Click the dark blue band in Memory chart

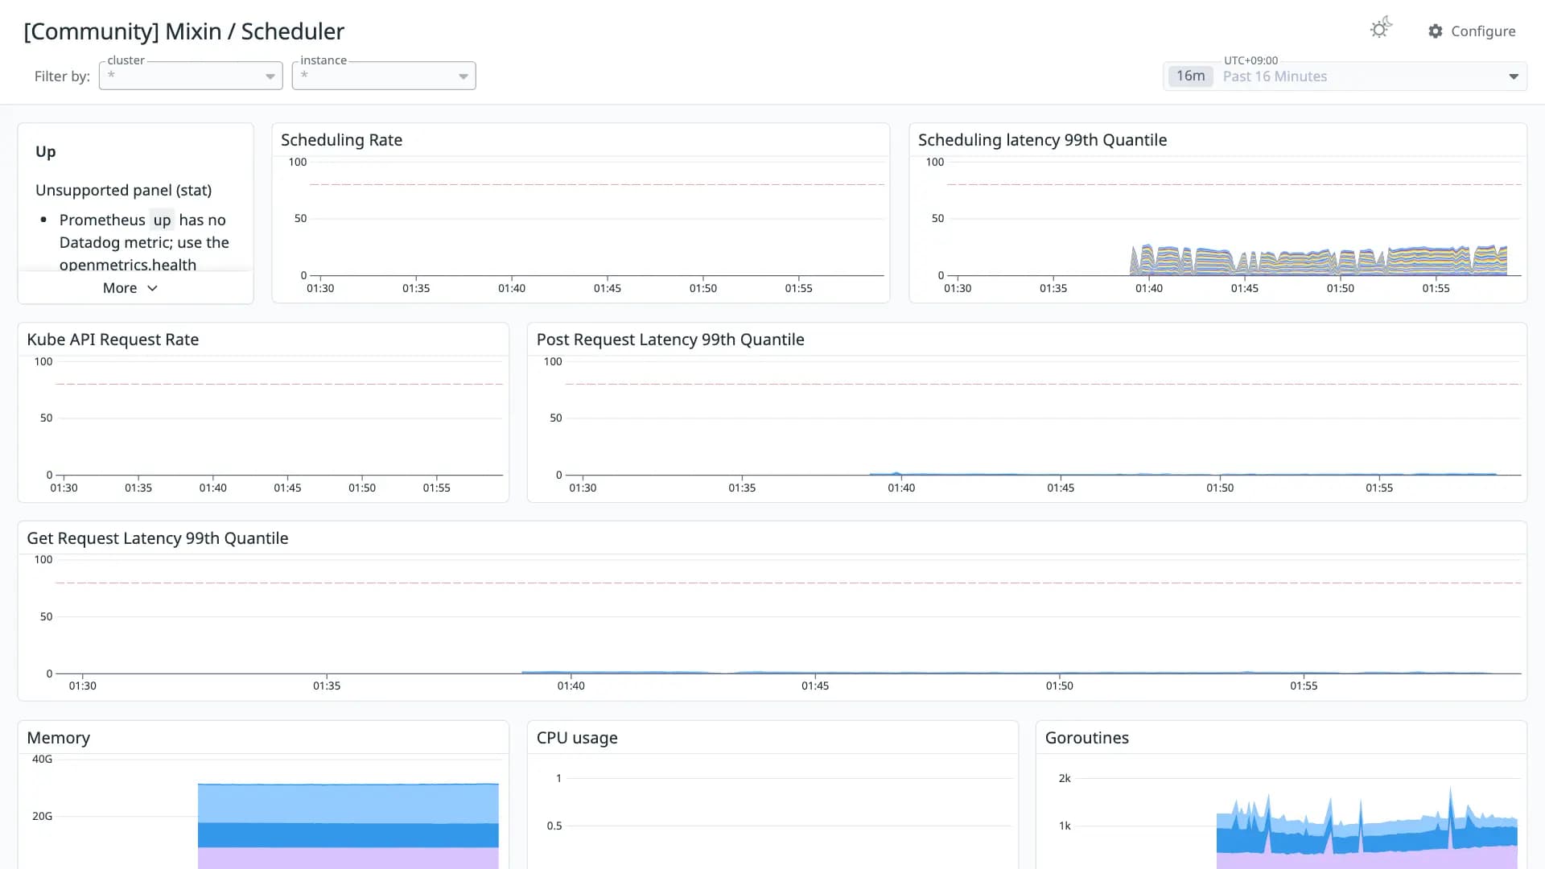pos(348,835)
